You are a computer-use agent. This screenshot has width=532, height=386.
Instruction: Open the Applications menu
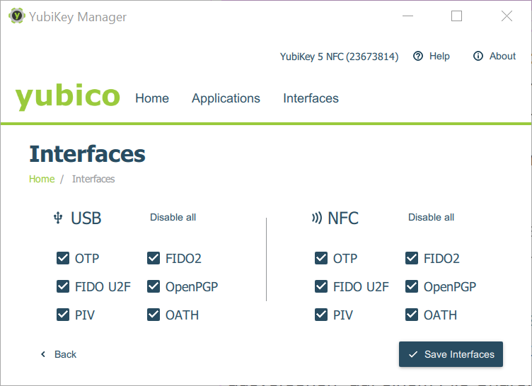[226, 98]
